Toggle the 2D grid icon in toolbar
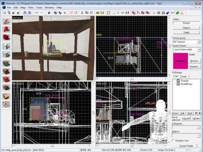 pyautogui.click(x=5, y=13)
